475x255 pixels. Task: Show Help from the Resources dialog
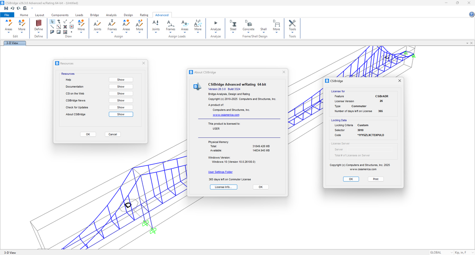[x=121, y=80]
